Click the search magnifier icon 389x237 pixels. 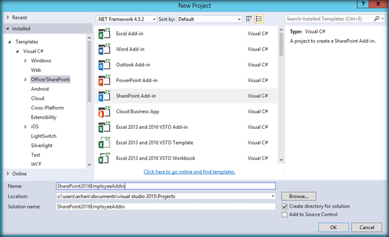click(x=377, y=19)
